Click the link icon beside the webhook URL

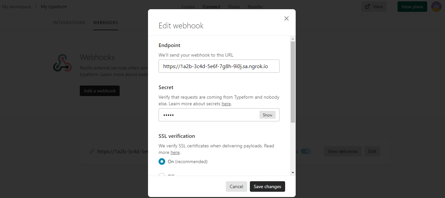(92, 151)
